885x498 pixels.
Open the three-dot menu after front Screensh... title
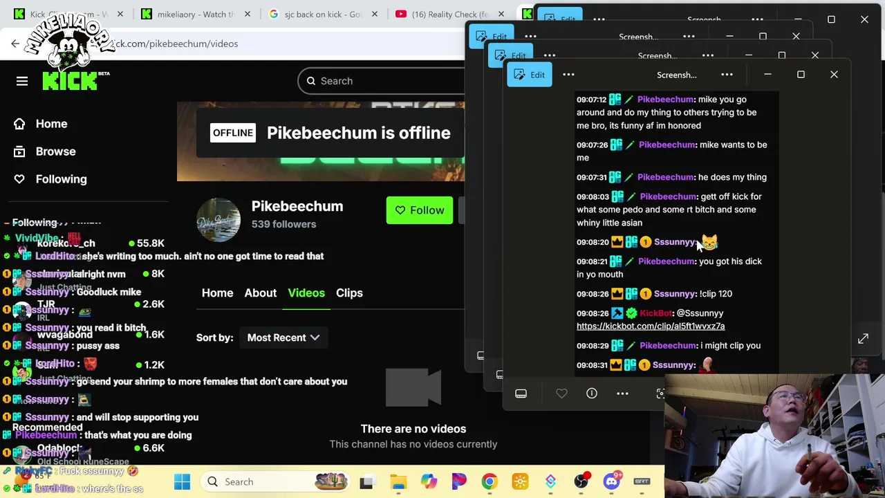click(727, 75)
